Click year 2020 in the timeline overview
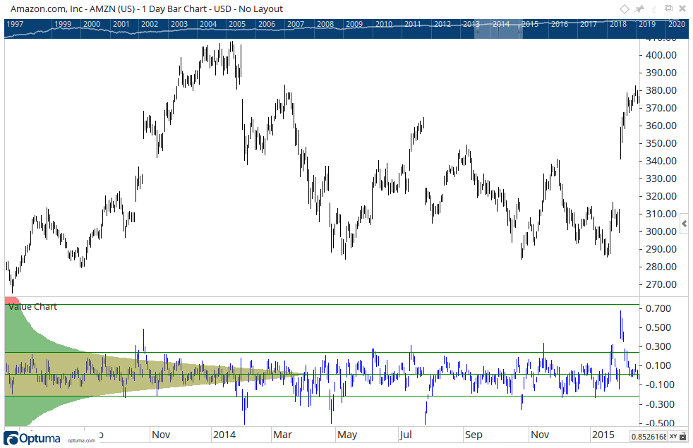Image resolution: width=693 pixels, height=448 pixels. [676, 24]
